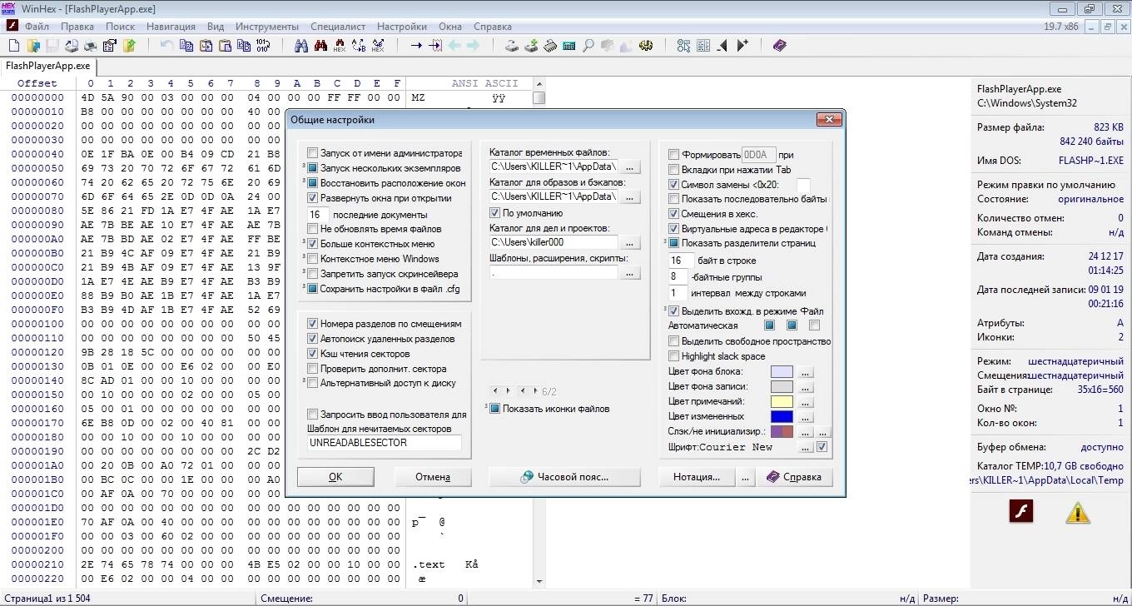Click the Отмена button

433,477
